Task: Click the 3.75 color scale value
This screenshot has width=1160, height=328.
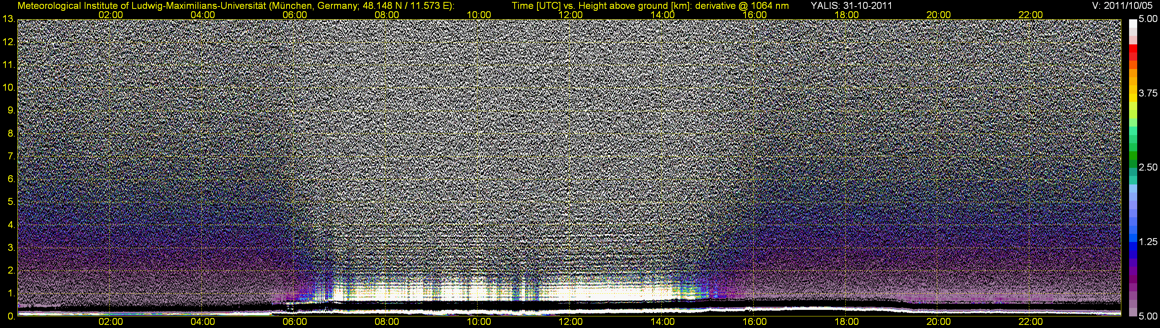Action: (x=1148, y=93)
